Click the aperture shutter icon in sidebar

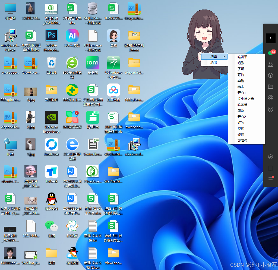point(271,98)
